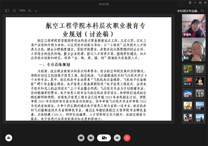This screenshot has width=208, height=146.
Task: Zoom in the shared document
Action: pos(30,11)
